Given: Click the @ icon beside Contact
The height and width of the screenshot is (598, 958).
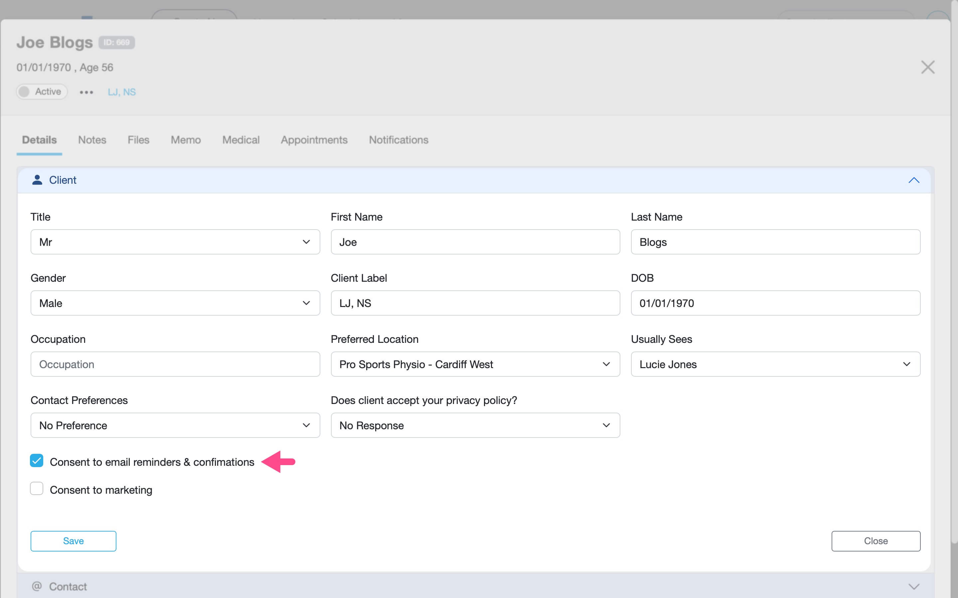Looking at the screenshot, I should (37, 586).
